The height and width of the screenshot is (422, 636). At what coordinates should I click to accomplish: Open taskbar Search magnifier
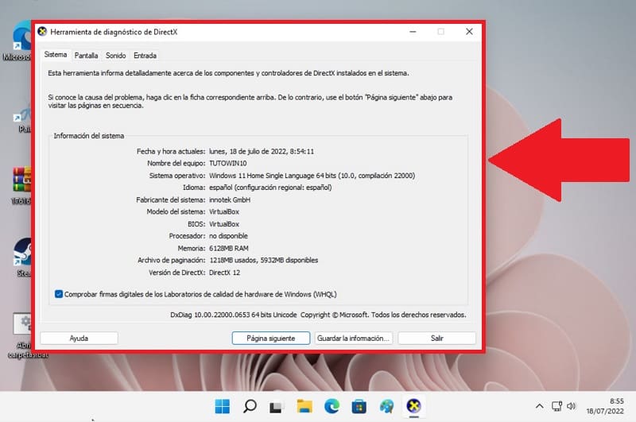coord(250,406)
